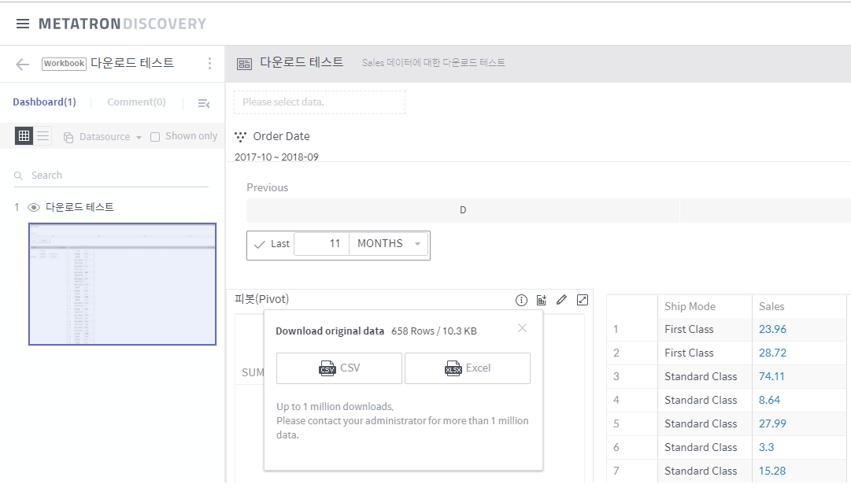Open the hamburger menu beside Metatron logo
This screenshot has width=851, height=488.
23,23
